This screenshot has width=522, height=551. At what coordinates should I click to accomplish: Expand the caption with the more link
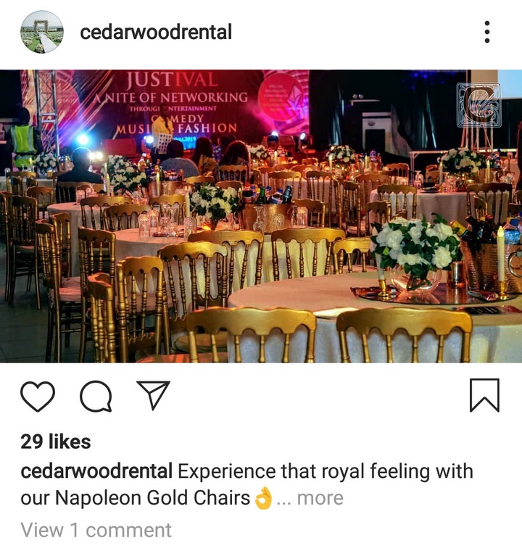[x=320, y=498]
